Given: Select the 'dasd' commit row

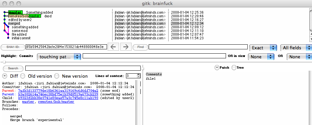Looking at the screenshot, I should tap(48, 16).
